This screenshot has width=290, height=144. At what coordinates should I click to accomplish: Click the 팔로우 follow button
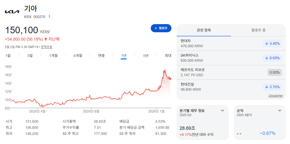click(x=161, y=28)
